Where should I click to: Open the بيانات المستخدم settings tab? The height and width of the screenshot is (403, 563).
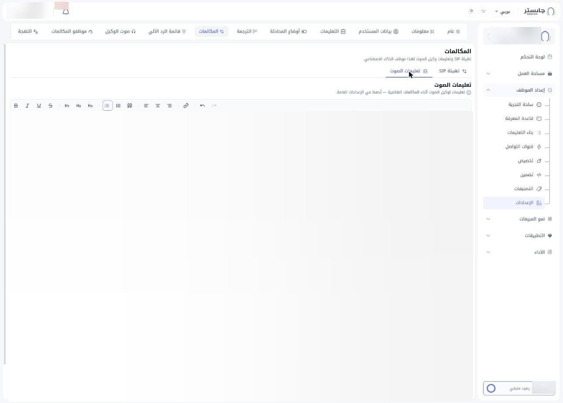(x=379, y=31)
